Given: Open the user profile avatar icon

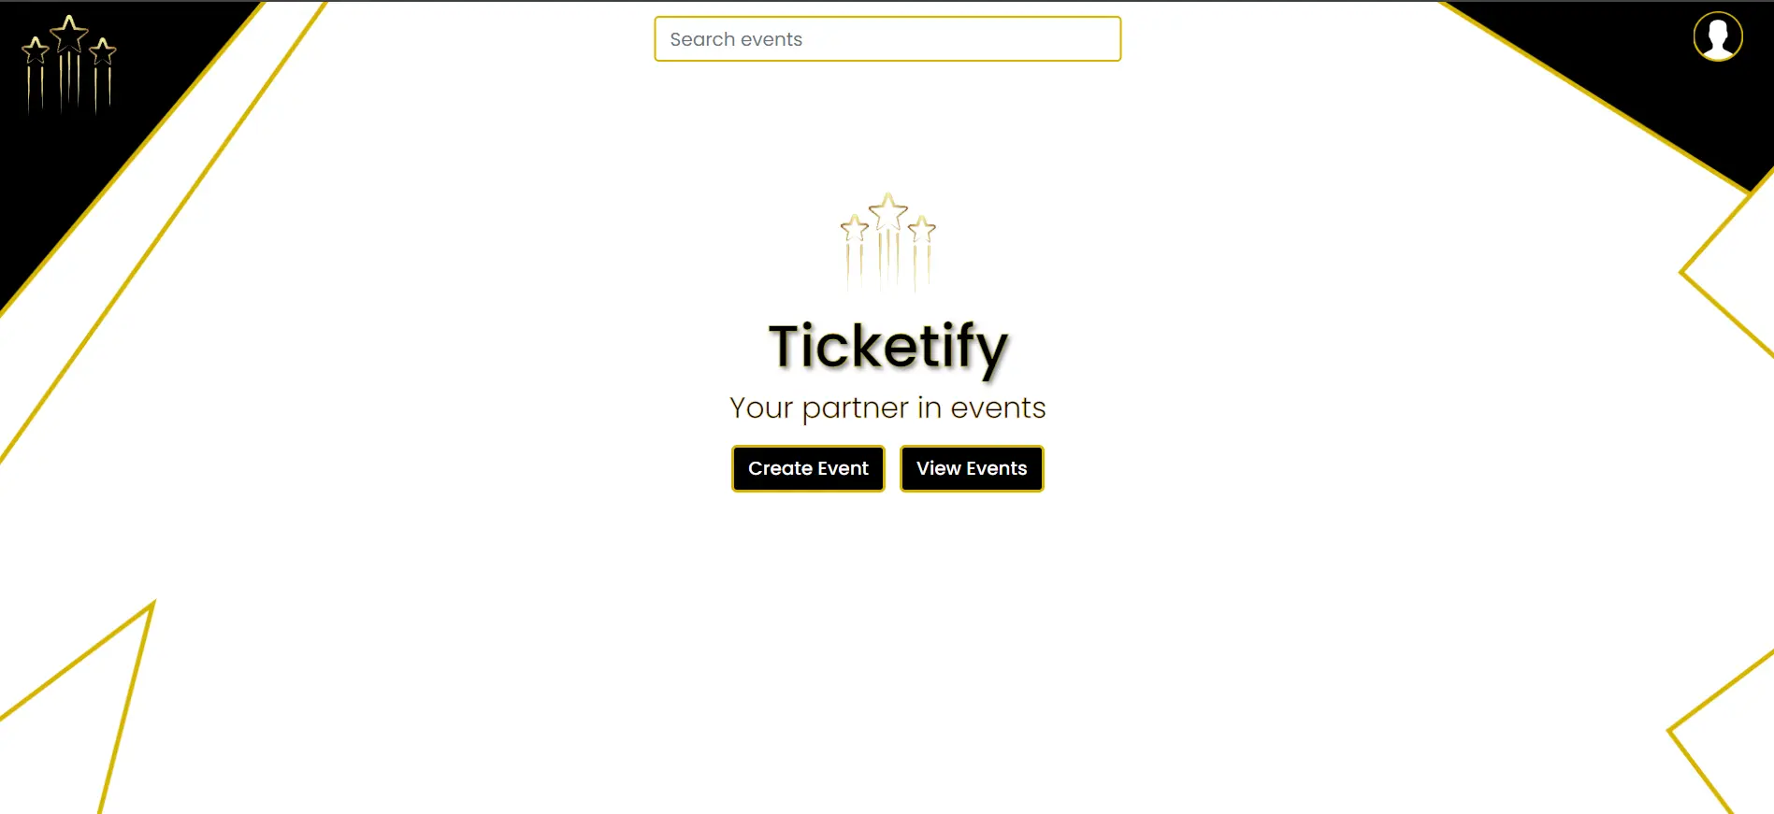Looking at the screenshot, I should click(x=1717, y=37).
